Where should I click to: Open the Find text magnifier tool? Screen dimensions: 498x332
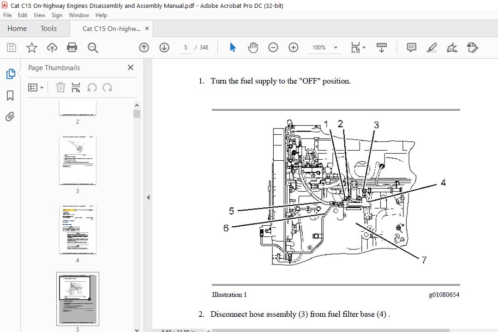(93, 48)
